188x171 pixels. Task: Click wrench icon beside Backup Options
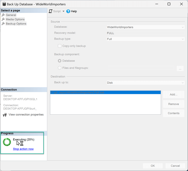pos(3,24)
